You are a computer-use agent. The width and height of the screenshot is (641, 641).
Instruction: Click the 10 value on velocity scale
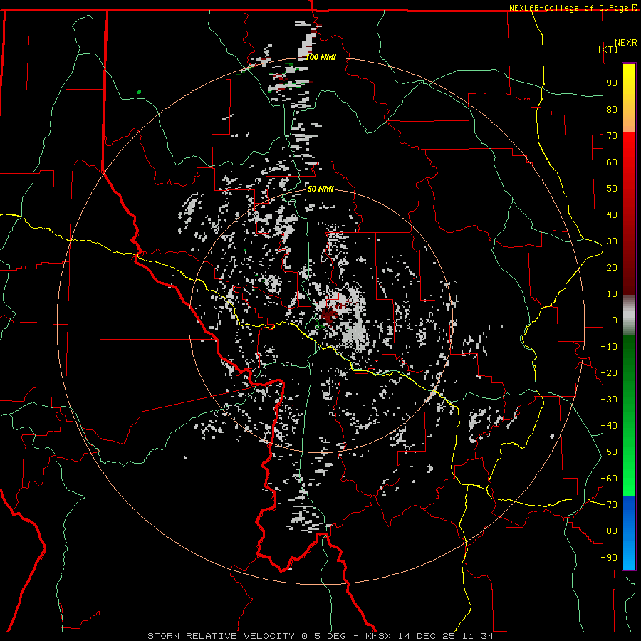point(612,294)
